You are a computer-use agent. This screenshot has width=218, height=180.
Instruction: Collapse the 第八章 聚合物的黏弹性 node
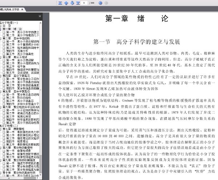(x=0, y=148)
